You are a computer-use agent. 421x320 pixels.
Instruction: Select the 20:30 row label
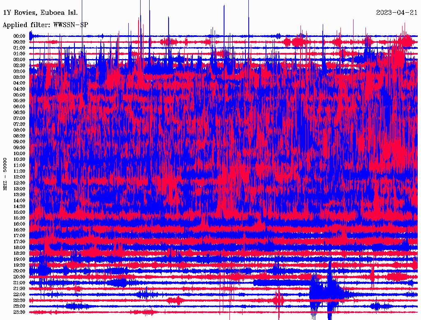[x=19, y=277]
